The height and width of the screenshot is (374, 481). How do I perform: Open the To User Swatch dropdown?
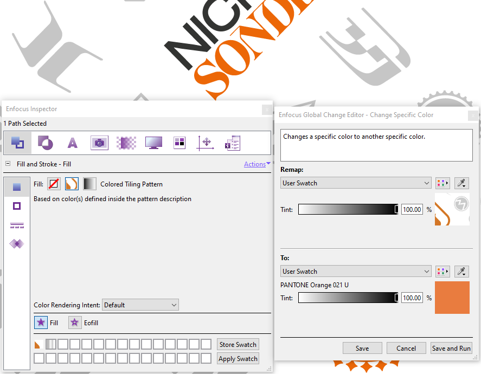[356, 272]
